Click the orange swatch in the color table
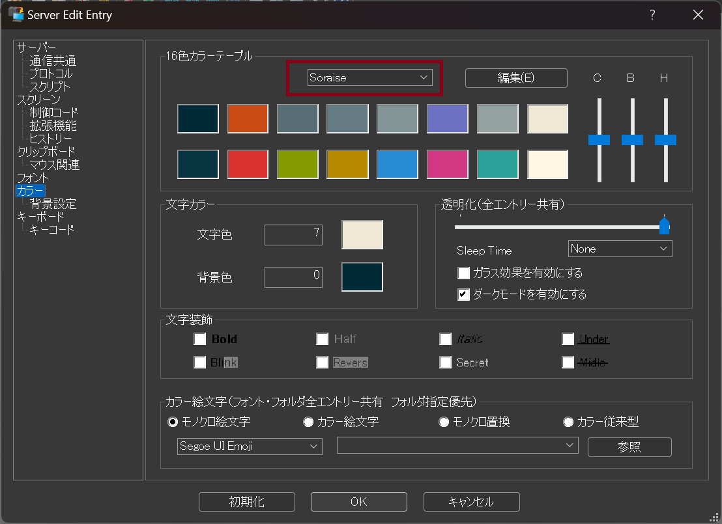 (248, 118)
